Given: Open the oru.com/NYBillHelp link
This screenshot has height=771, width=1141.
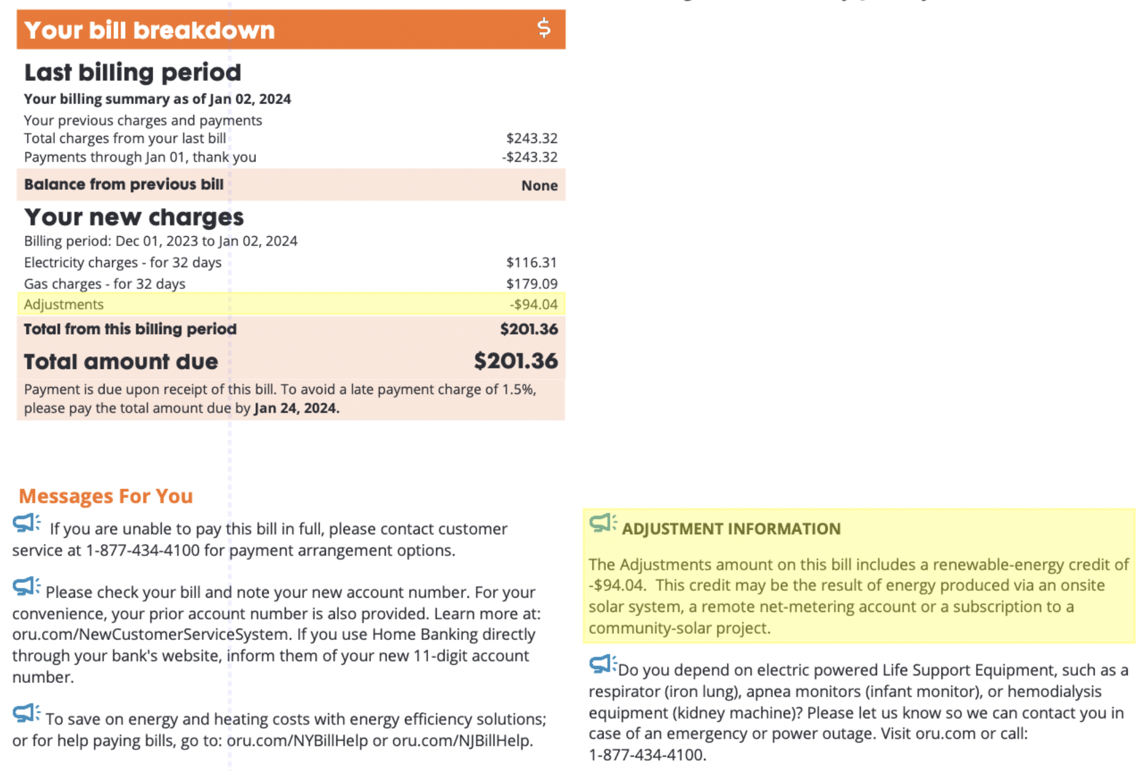Looking at the screenshot, I should click(297, 741).
